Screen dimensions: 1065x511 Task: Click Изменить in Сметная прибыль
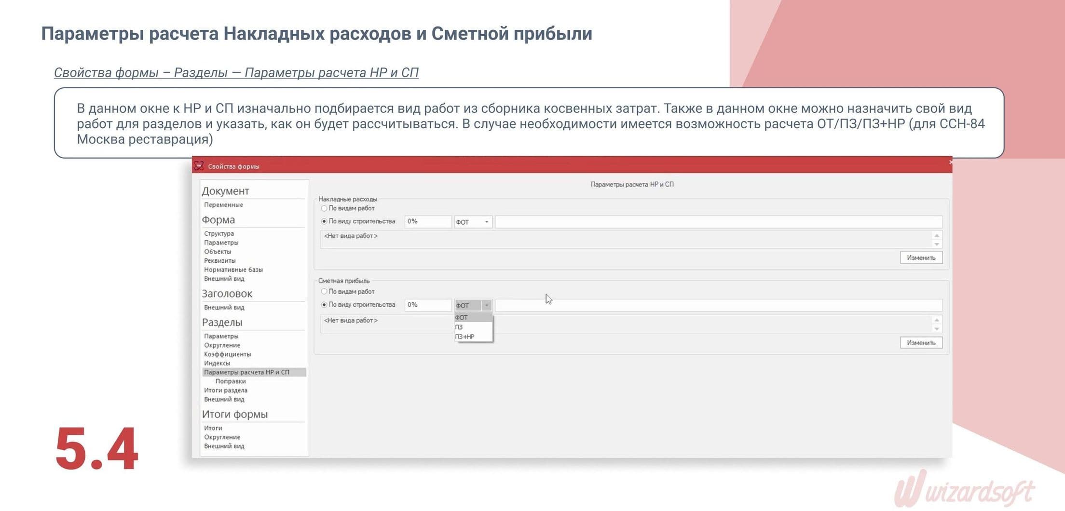coord(921,343)
